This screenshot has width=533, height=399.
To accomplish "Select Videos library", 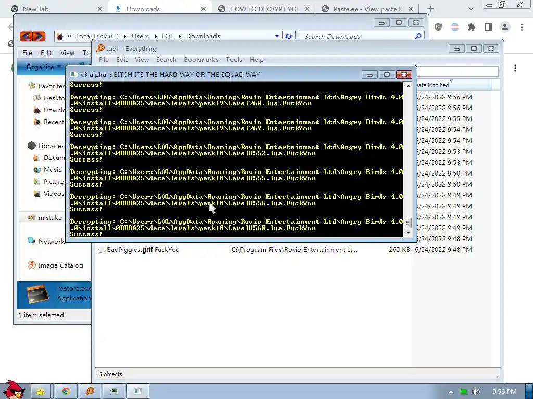I will click(x=49, y=193).
